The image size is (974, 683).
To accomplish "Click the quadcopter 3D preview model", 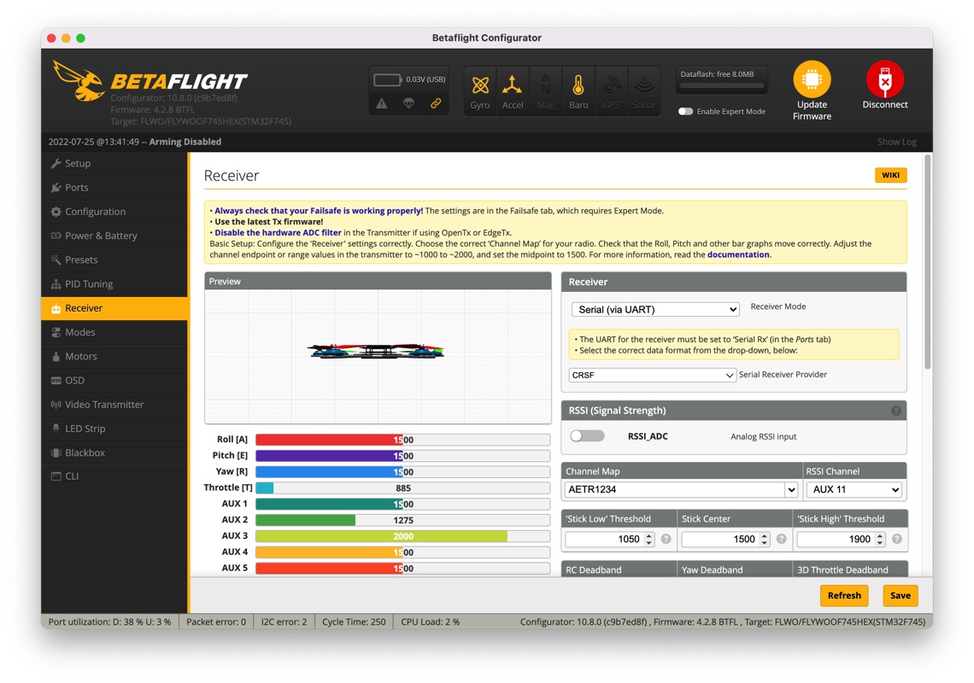I will pyautogui.click(x=376, y=351).
